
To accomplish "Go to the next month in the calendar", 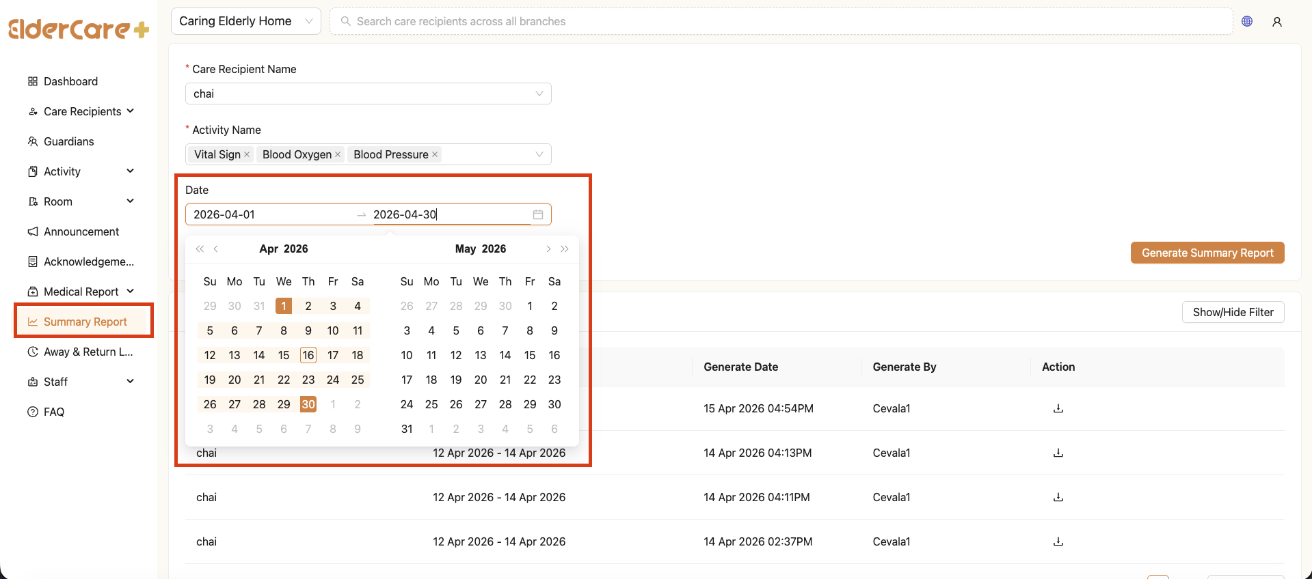I will pyautogui.click(x=548, y=249).
